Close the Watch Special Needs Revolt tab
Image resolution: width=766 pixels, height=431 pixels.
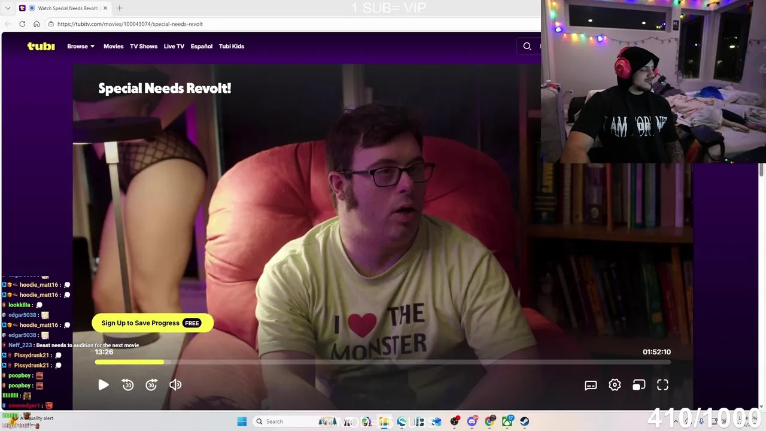click(105, 8)
